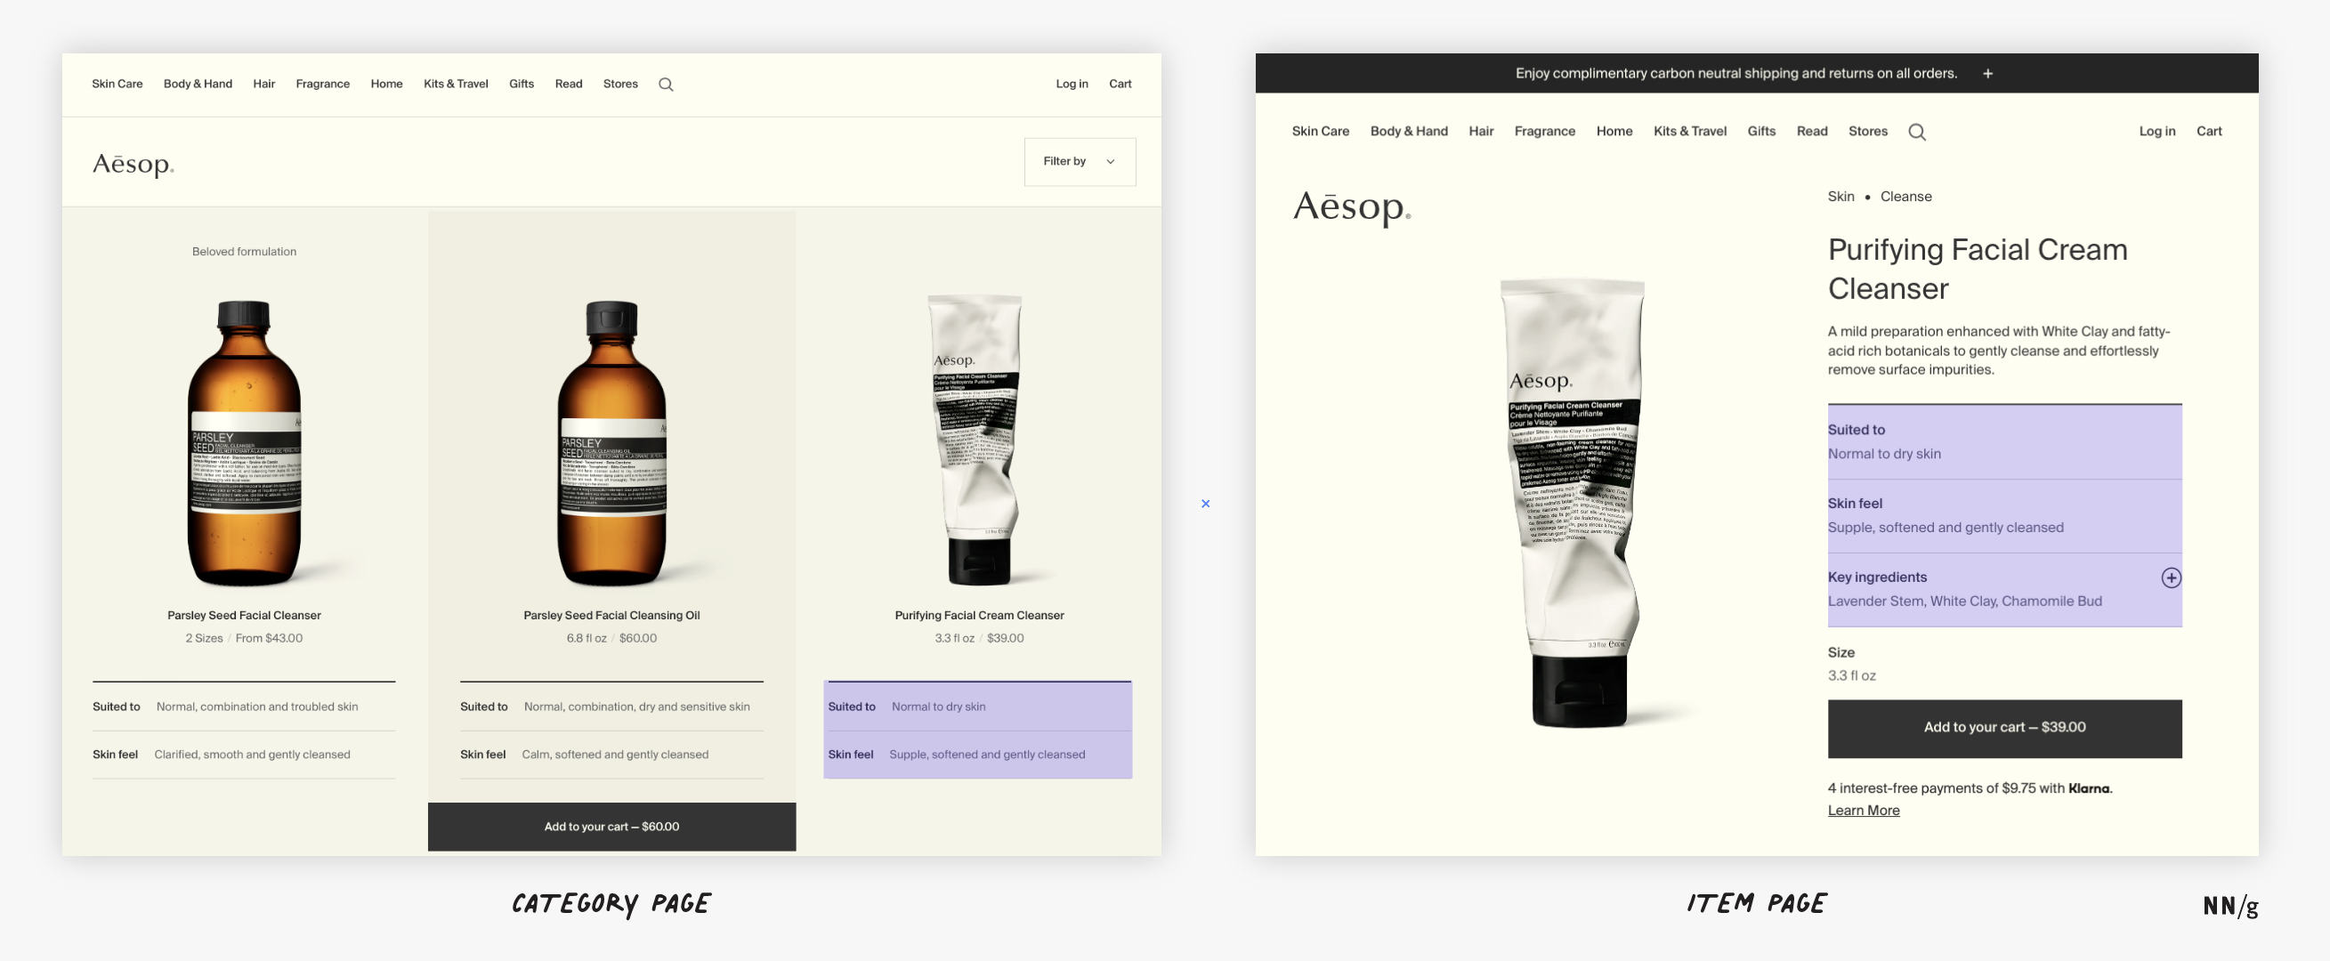Click Add to your cart — $39.00 button

pyautogui.click(x=2004, y=726)
